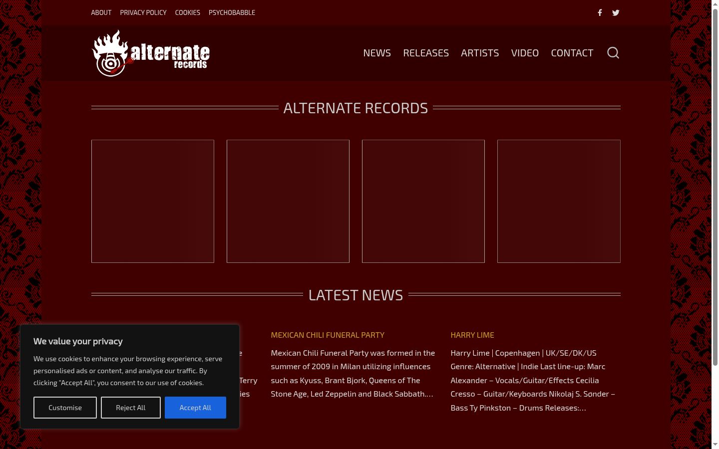This screenshot has width=719, height=449.
Task: Go to the ABOUT page
Action: [x=101, y=12]
